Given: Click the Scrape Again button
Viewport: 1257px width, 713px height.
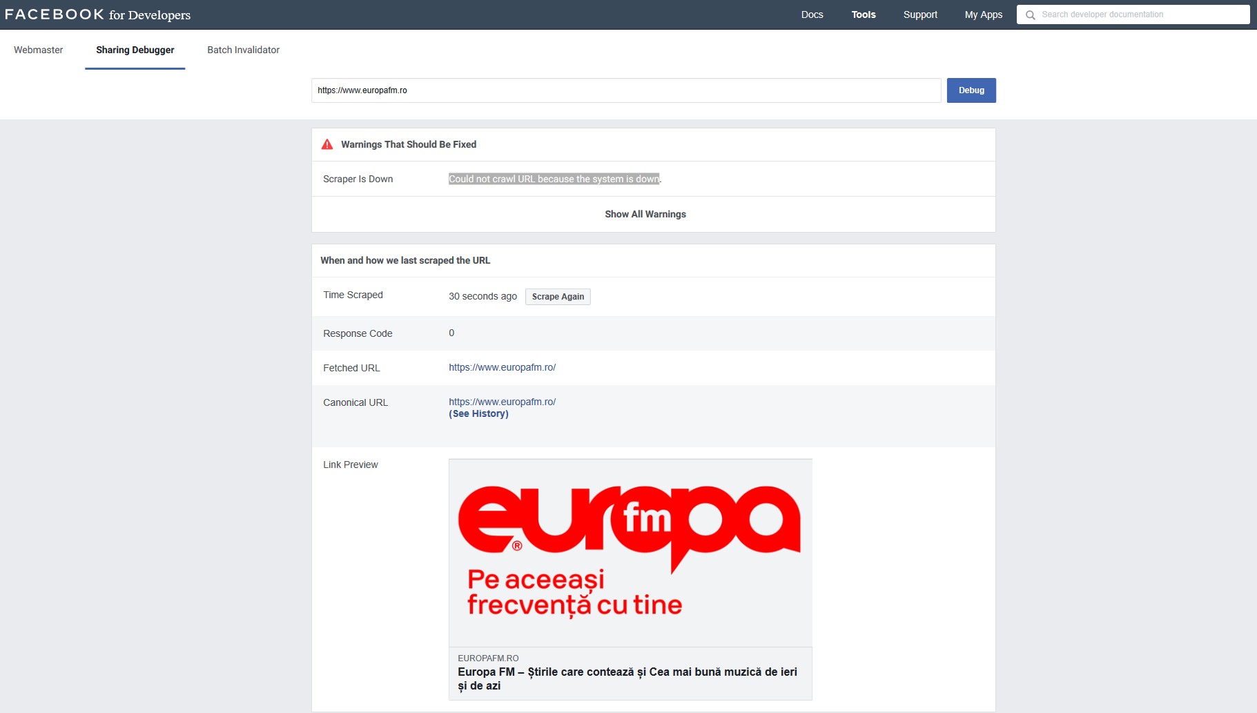Looking at the screenshot, I should pyautogui.click(x=558, y=297).
